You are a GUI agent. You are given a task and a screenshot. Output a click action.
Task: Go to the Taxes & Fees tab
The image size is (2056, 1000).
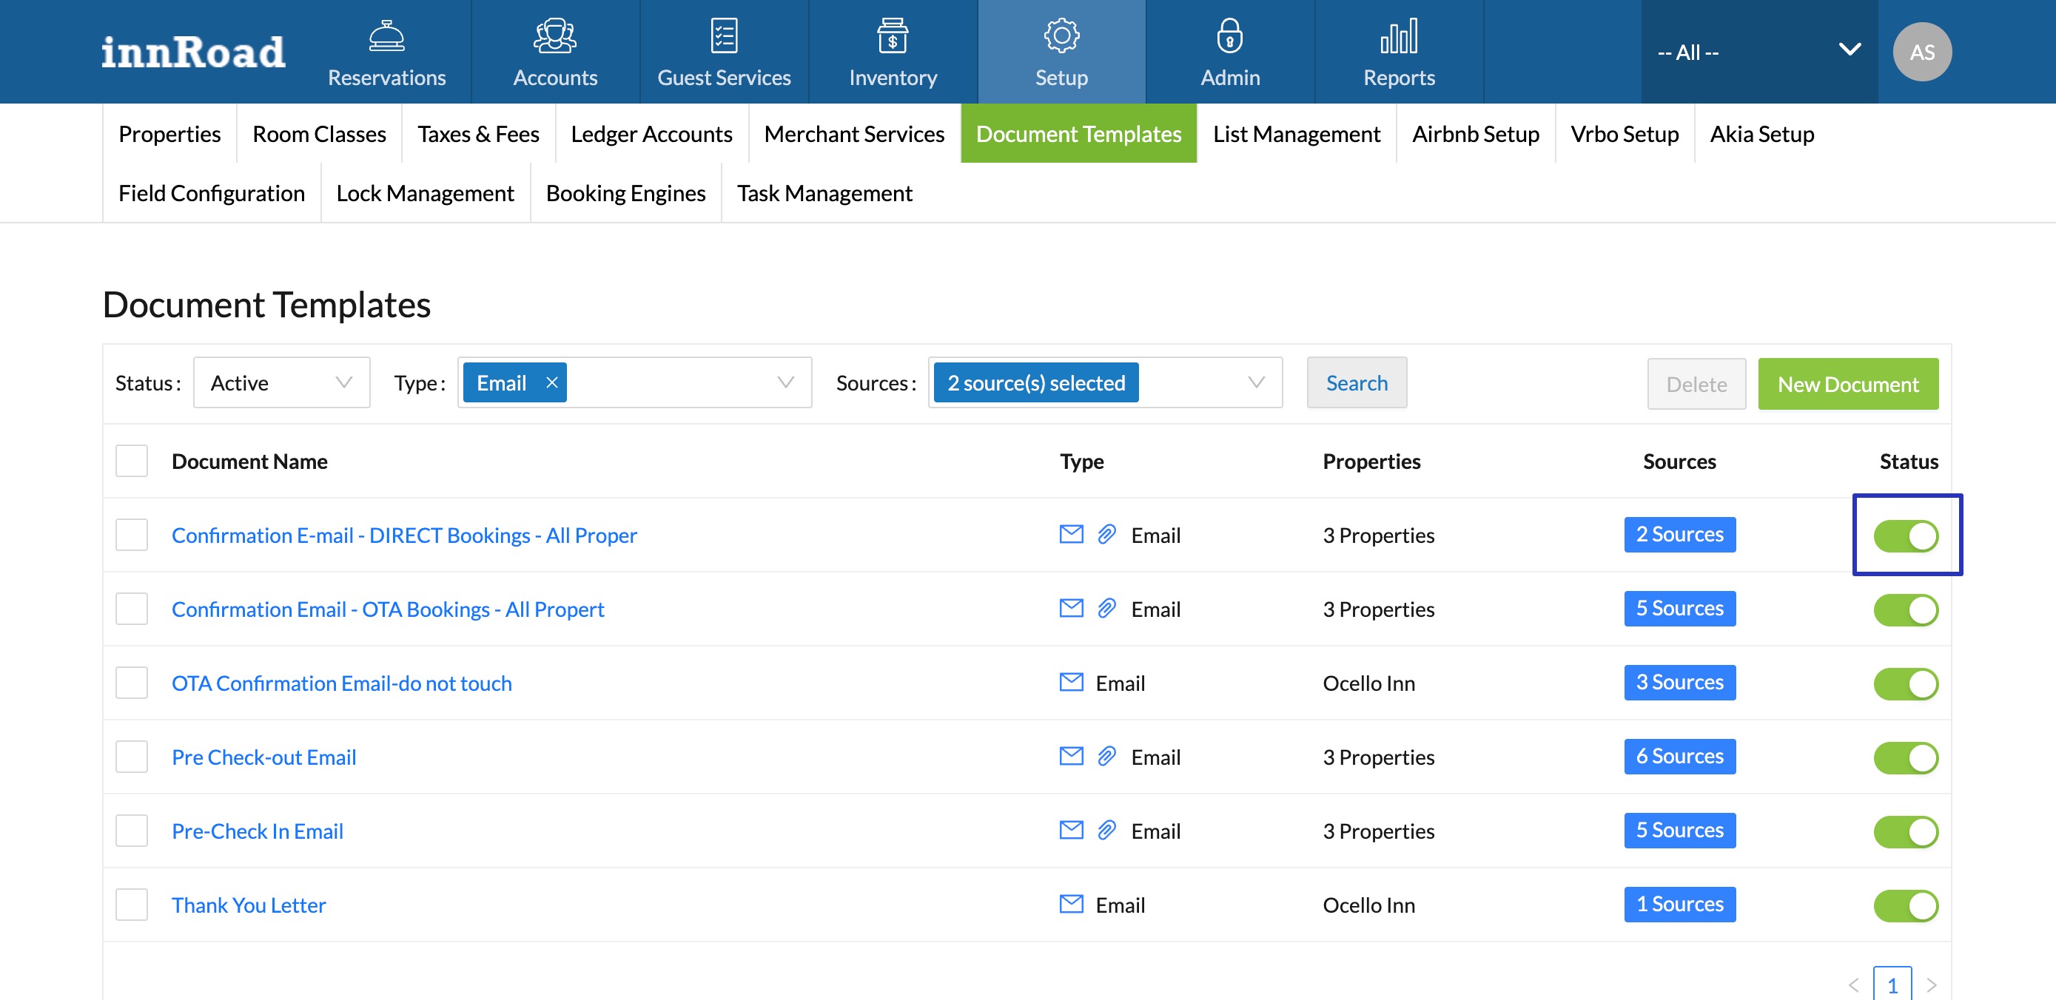[478, 134]
